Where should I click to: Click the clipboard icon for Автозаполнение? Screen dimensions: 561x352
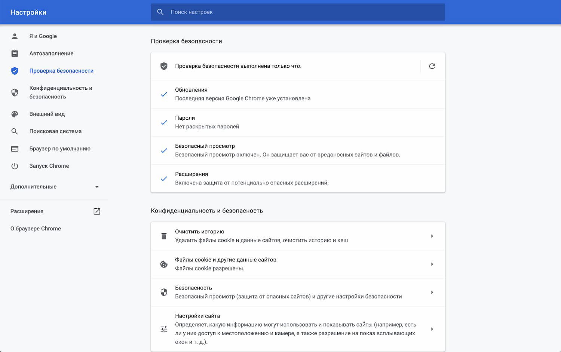point(15,53)
